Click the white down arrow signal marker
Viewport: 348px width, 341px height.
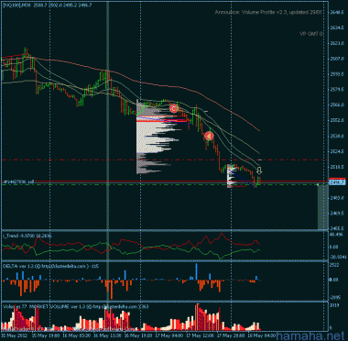[260, 170]
